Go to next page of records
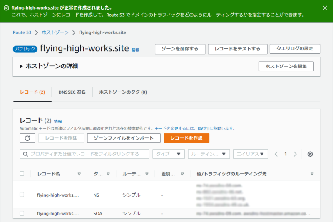This screenshot has width=333, height=222. [x=295, y=154]
